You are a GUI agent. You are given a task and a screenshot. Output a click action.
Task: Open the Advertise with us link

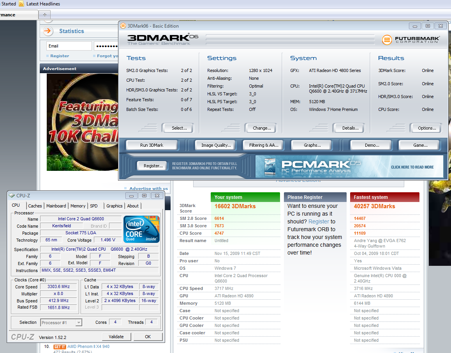click(148, 189)
